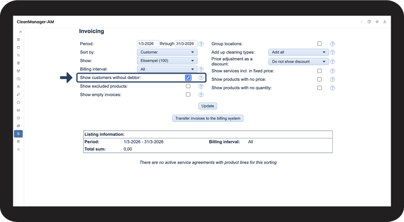The image size is (404, 222).
Task: Open help for Show products with no quantity
Action: point(332,88)
